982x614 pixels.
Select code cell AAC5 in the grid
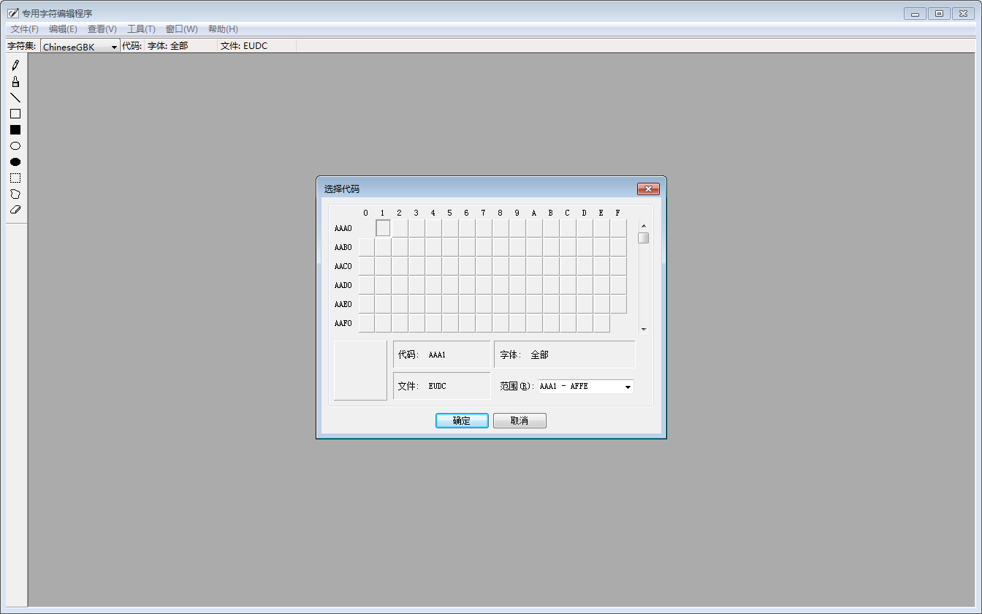pyautogui.click(x=450, y=266)
